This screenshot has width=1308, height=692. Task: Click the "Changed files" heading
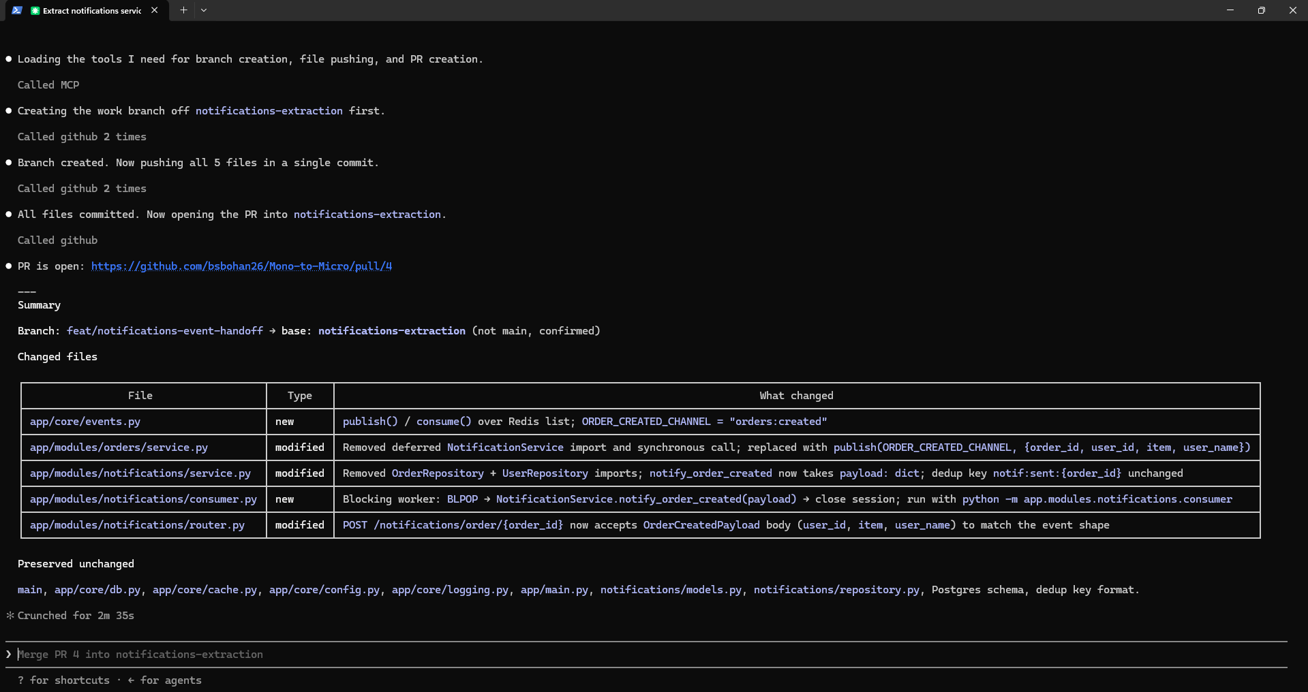click(57, 357)
